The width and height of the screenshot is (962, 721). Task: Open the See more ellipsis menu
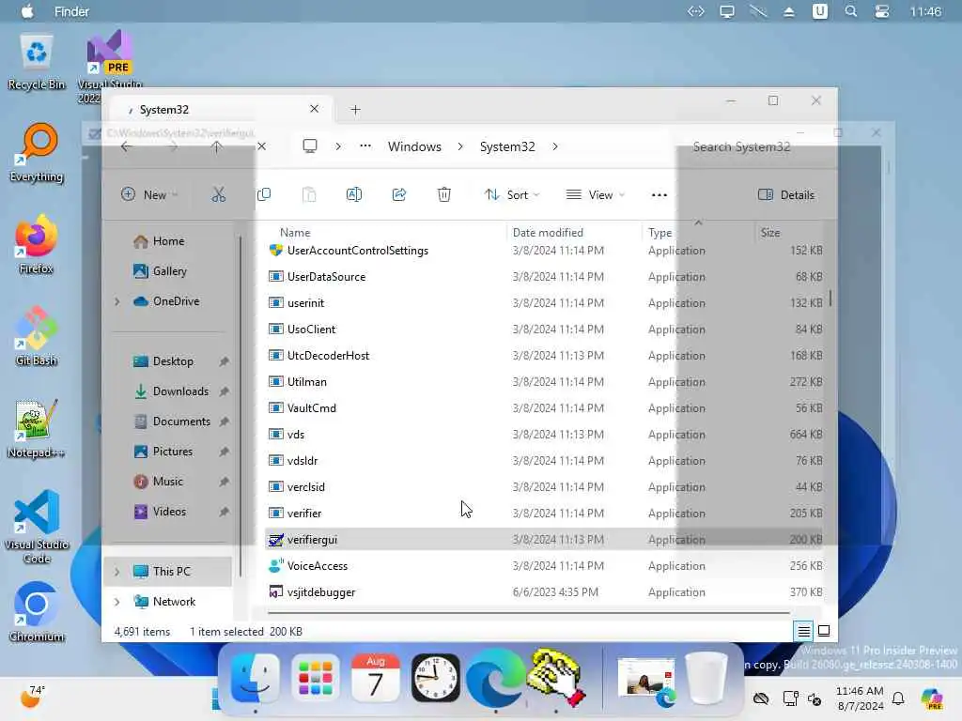pos(659,195)
